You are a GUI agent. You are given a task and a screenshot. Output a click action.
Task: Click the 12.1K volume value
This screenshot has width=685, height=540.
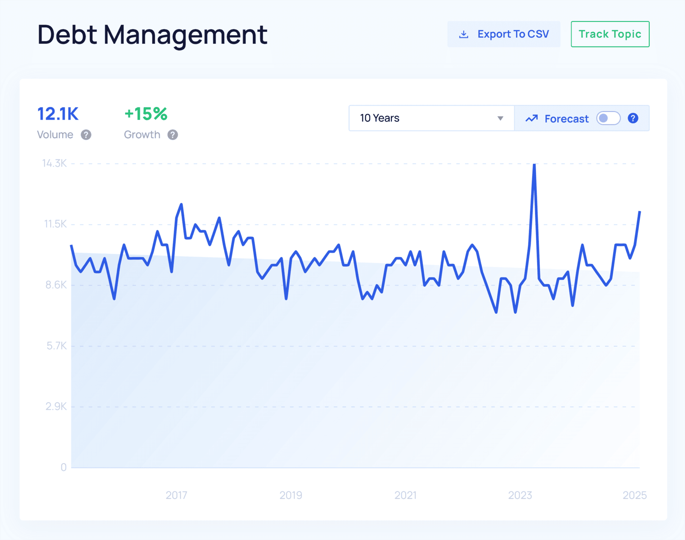coord(58,114)
